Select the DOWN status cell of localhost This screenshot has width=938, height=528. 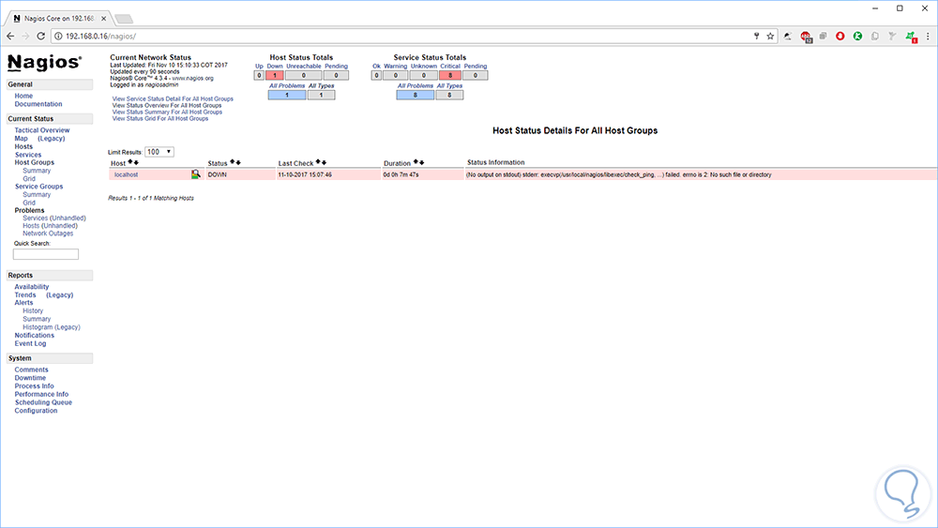coord(240,174)
